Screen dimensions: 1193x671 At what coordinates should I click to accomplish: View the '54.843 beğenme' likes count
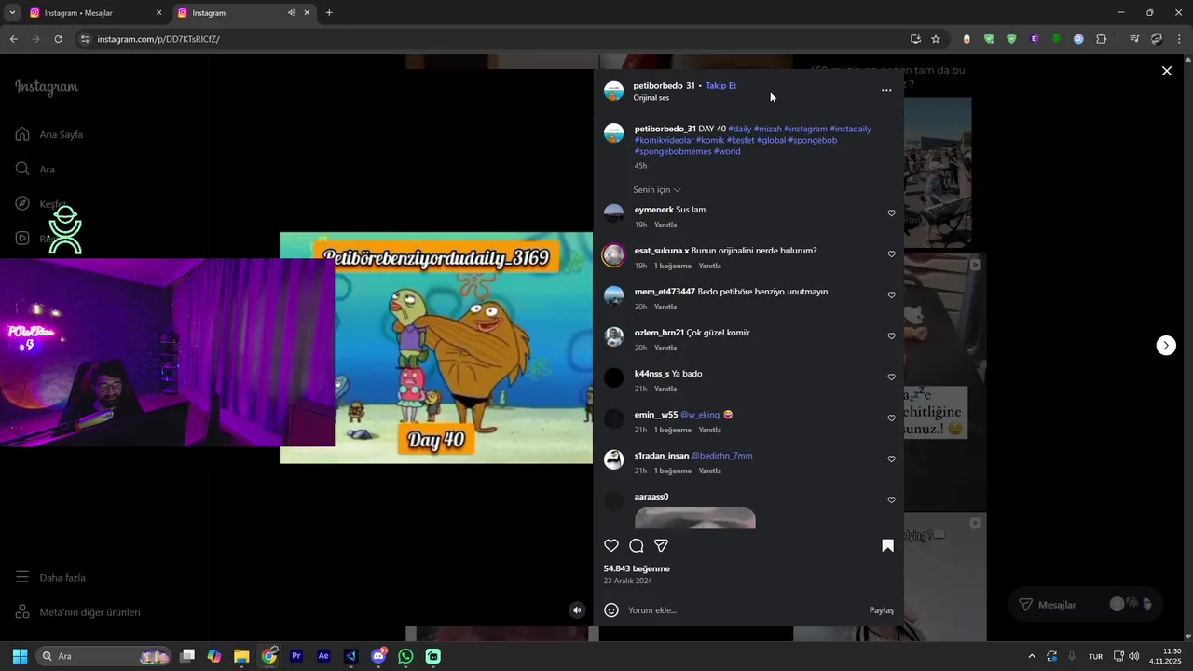637,568
